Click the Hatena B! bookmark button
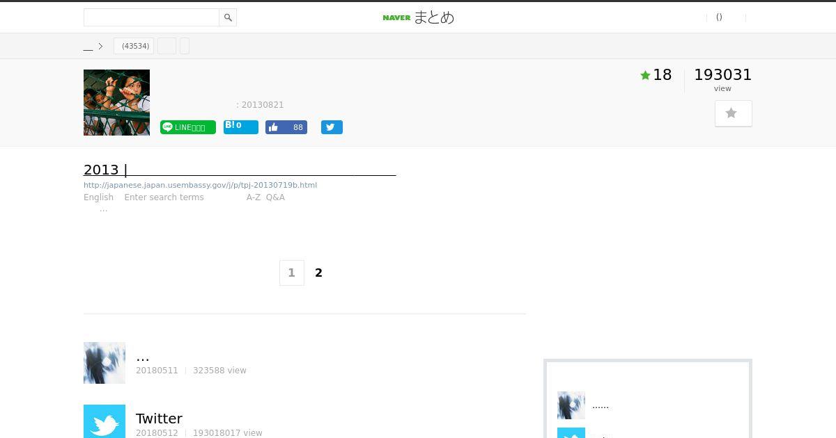836x438 pixels. pyautogui.click(x=241, y=127)
